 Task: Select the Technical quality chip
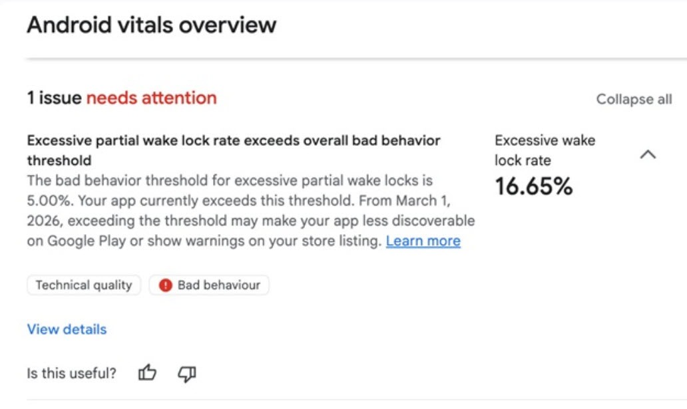pyautogui.click(x=84, y=285)
